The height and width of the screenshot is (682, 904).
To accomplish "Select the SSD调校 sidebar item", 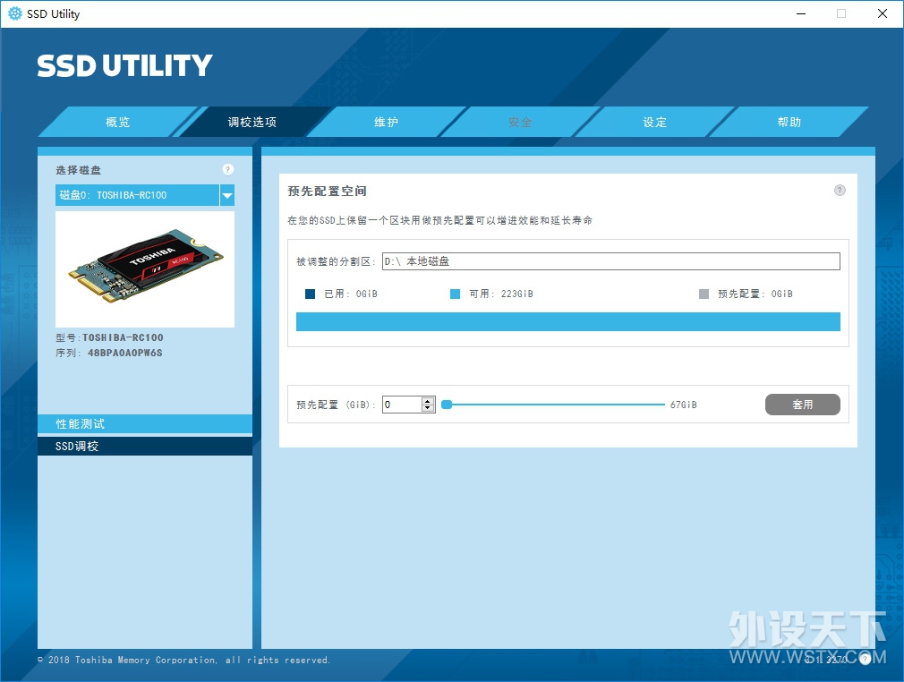I will click(x=145, y=447).
